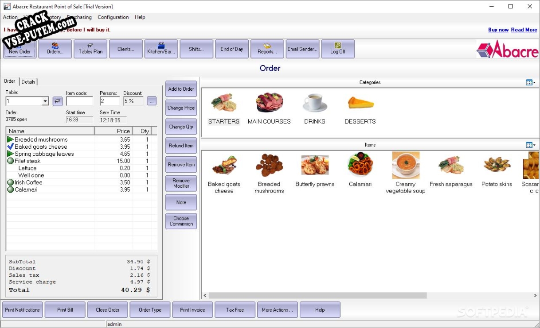Expand the Table number combo box

45,101
